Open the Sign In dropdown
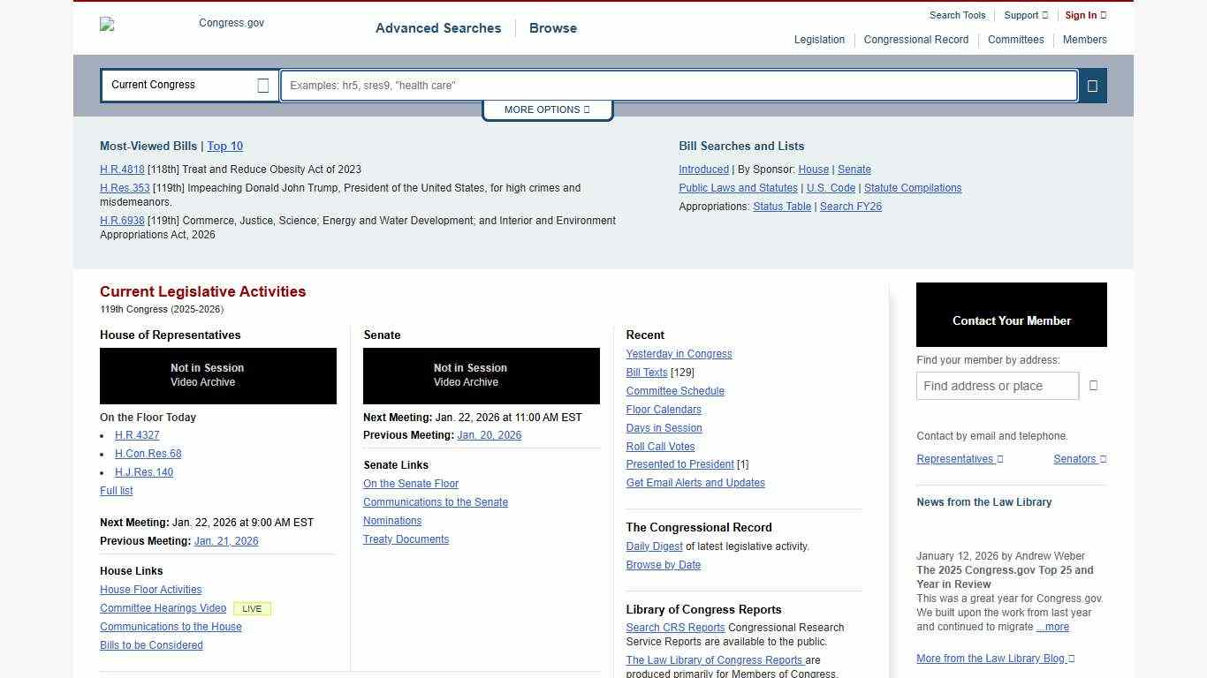 [x=1085, y=15]
